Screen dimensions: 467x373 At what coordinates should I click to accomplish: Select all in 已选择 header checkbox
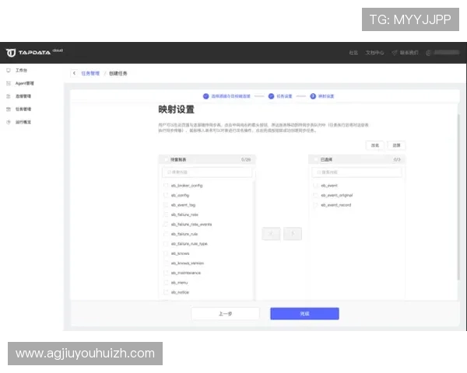(316, 160)
